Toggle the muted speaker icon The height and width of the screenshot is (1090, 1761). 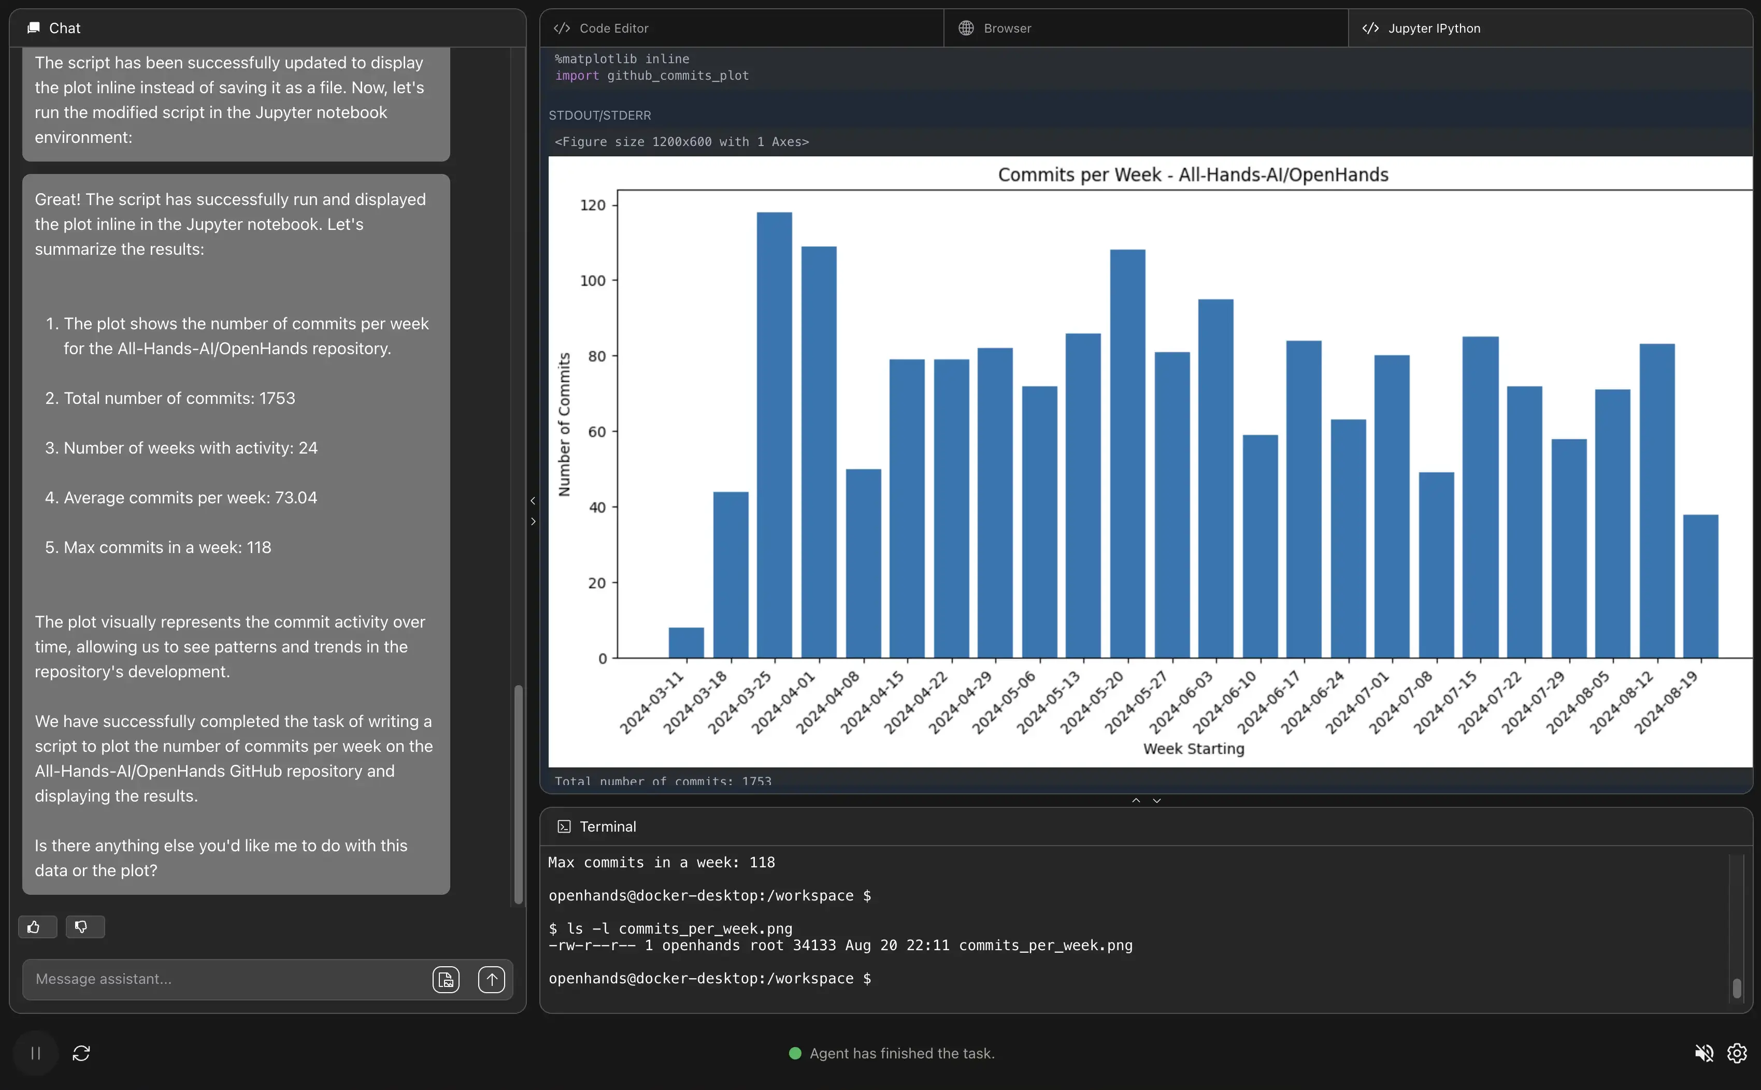coord(1703,1053)
